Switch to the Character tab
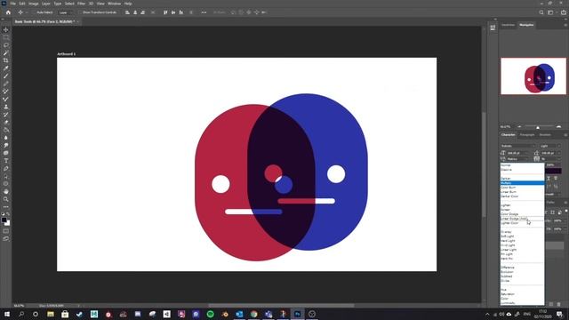The width and height of the screenshot is (569, 320). pos(508,135)
